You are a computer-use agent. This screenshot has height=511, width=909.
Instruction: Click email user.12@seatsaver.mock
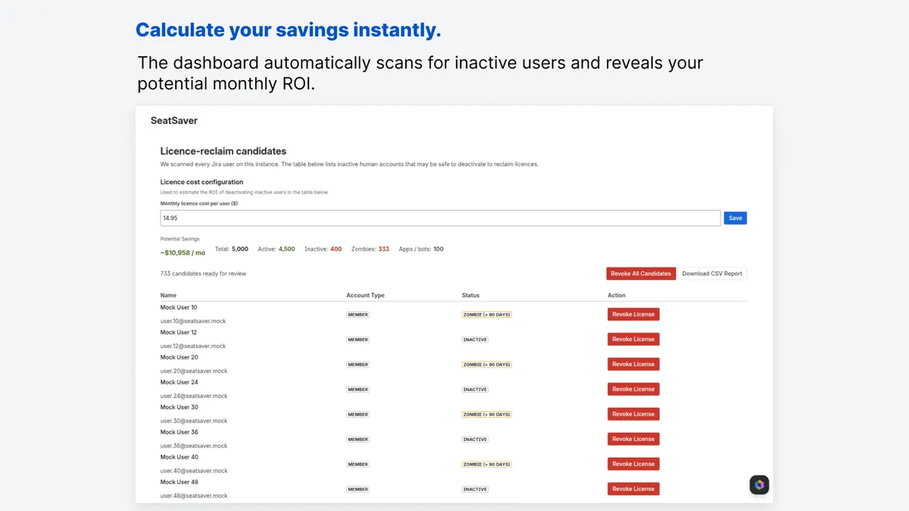[x=194, y=346]
